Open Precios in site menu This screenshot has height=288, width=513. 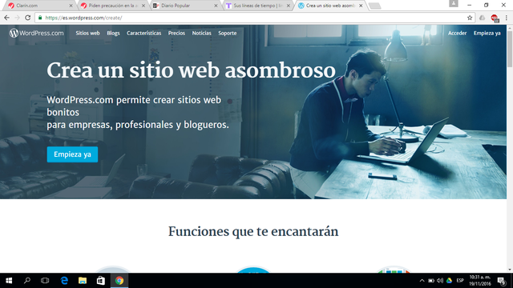pos(176,33)
